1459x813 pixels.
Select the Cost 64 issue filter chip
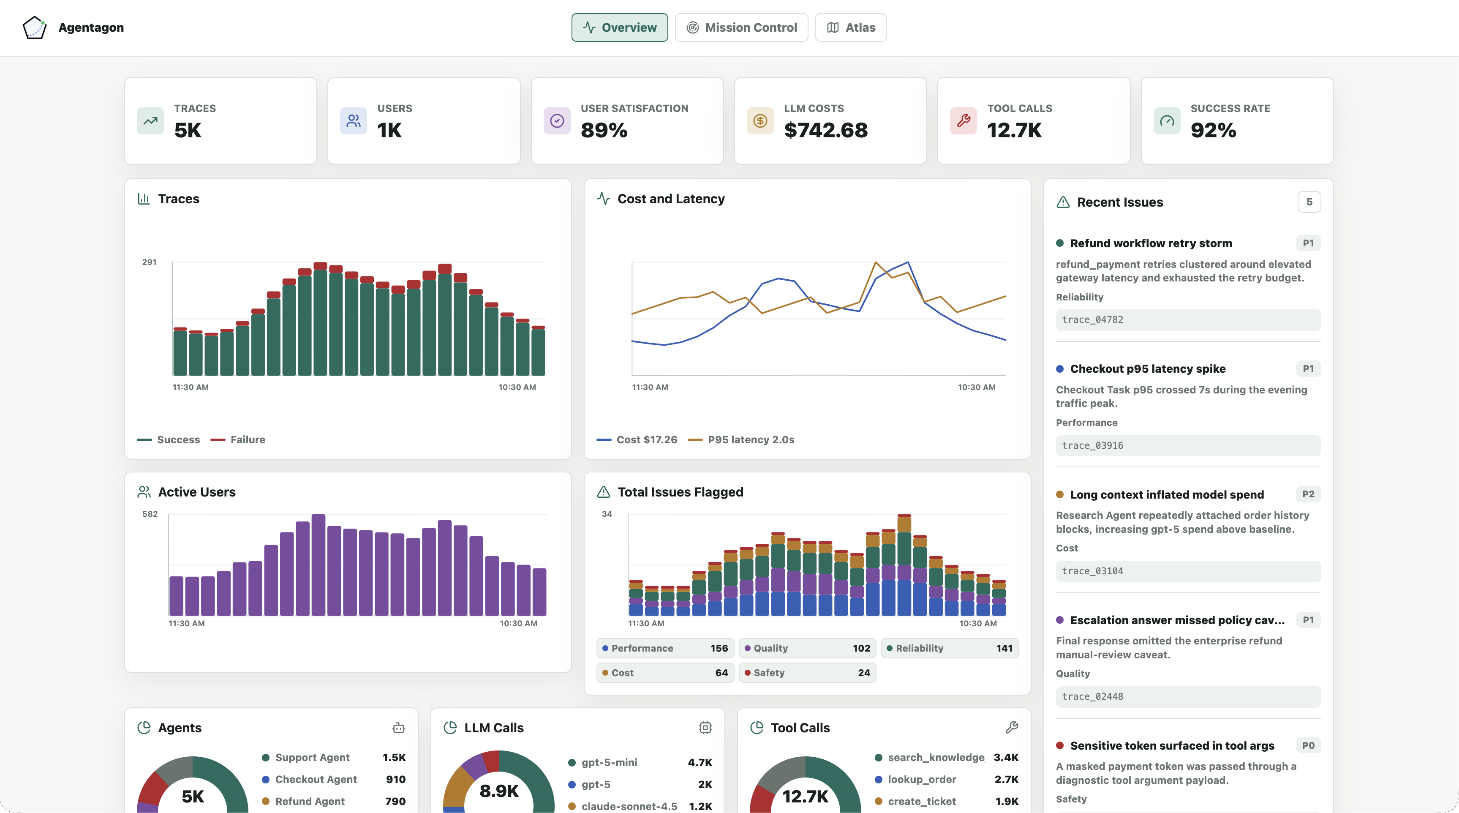point(665,672)
